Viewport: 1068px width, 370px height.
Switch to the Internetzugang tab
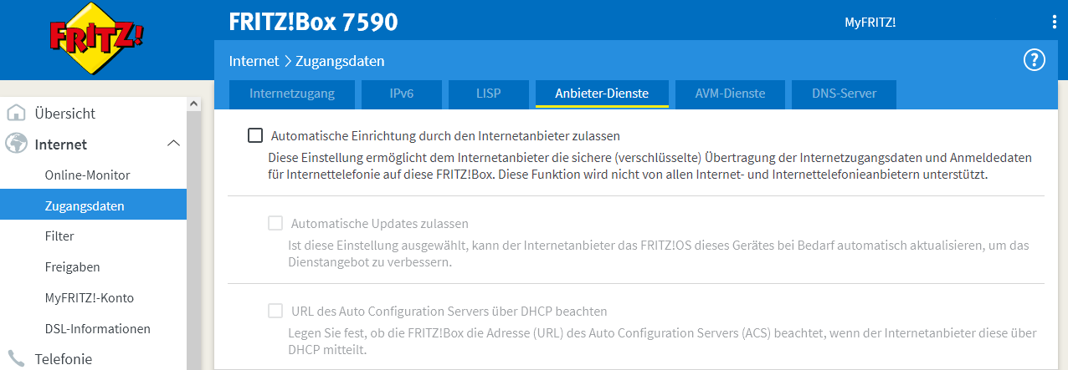click(292, 94)
